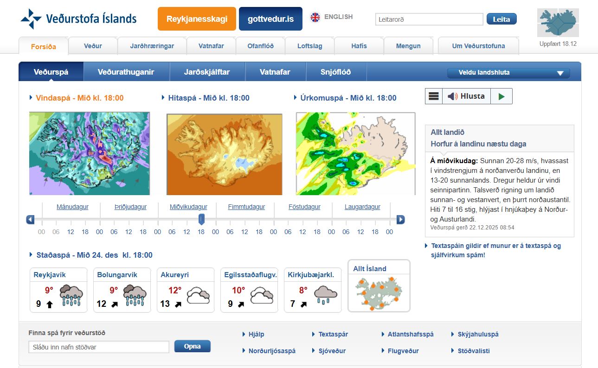Click the Reykjavík rain weather icon

(x=71, y=295)
